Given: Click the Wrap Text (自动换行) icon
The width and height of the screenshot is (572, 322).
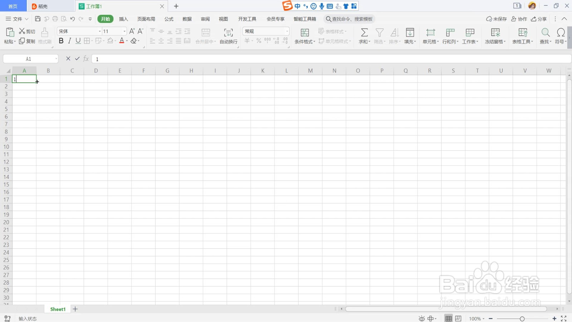Looking at the screenshot, I should tap(228, 33).
